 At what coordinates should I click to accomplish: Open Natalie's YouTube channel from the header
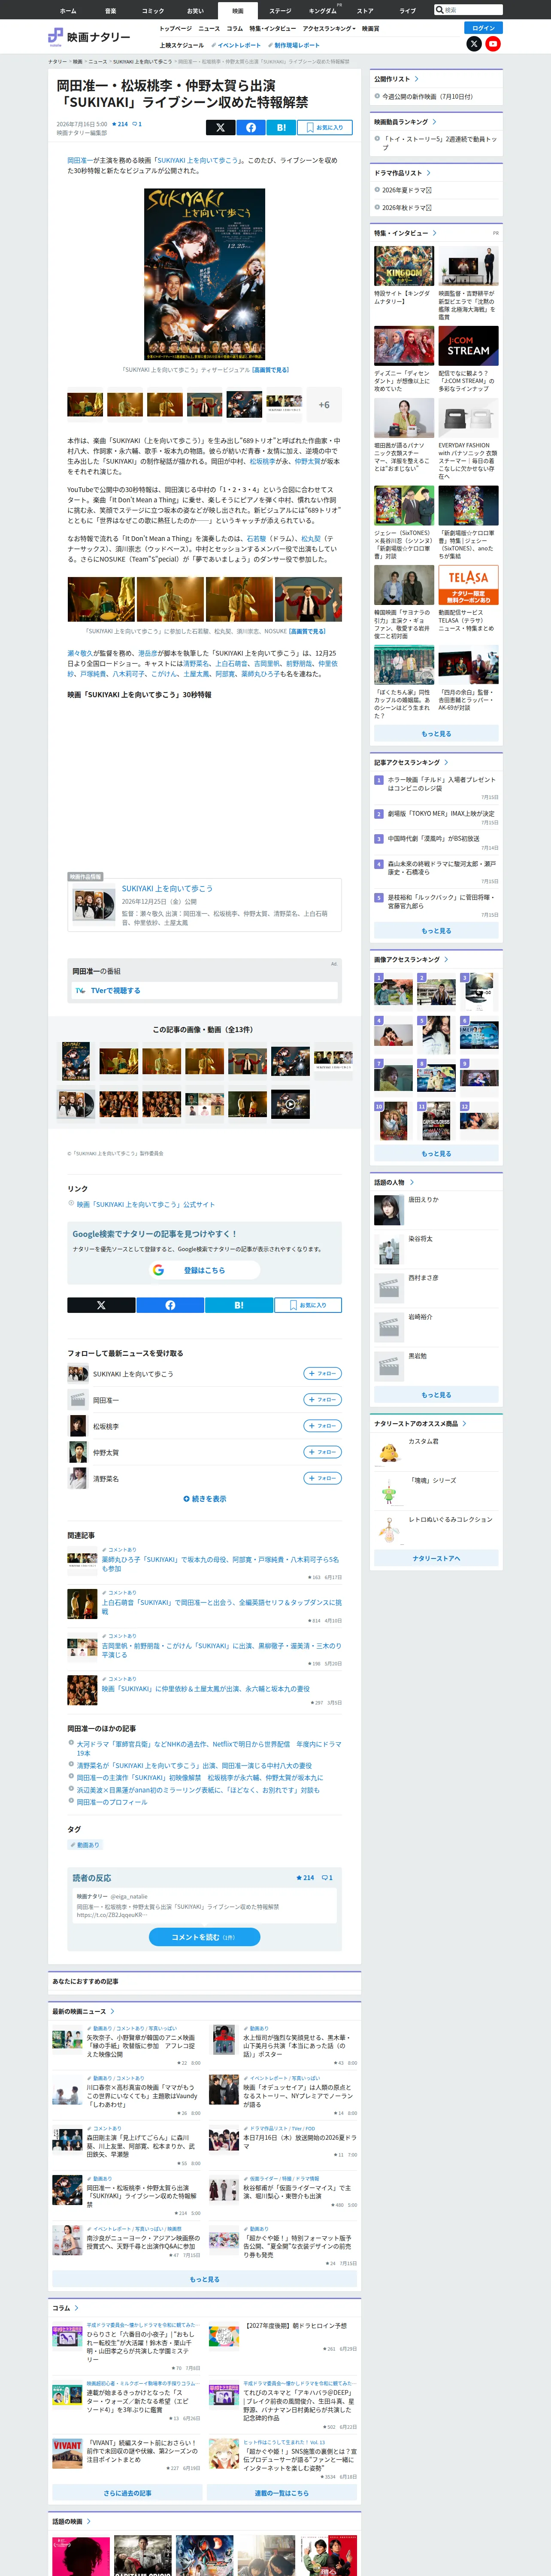(x=493, y=44)
